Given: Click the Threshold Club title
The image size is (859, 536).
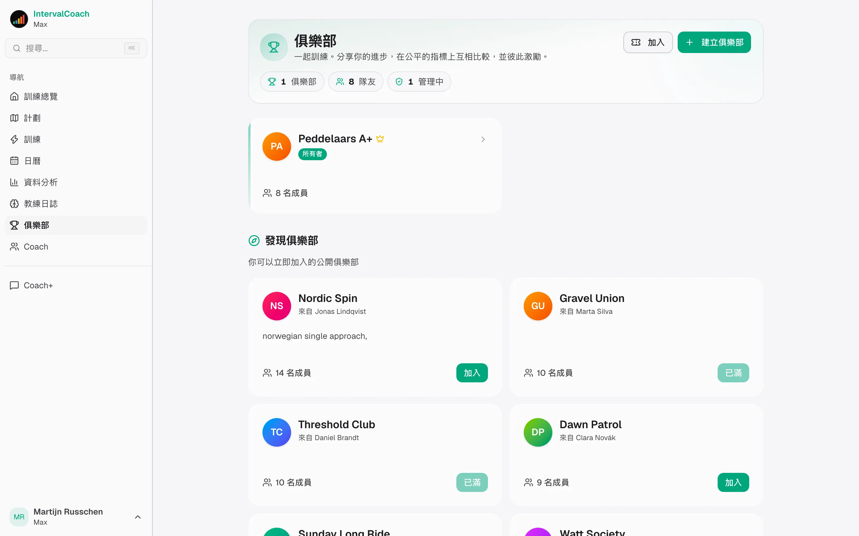Looking at the screenshot, I should tap(336, 424).
